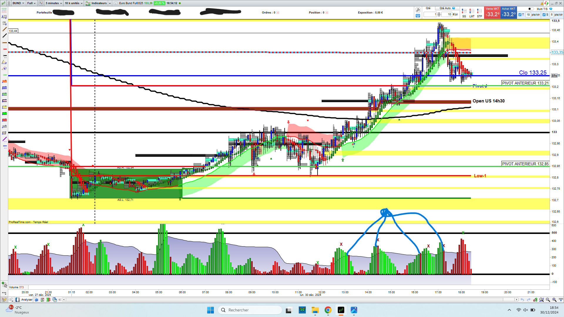The image size is (564, 317).
Task: Uncheck the S stop checkbox
Action: [x=544, y=15]
